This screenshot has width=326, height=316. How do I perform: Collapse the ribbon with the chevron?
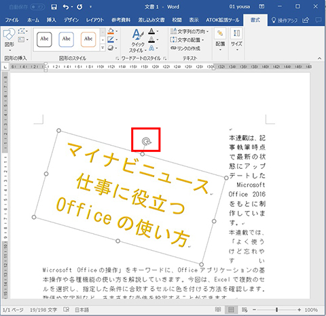click(x=319, y=58)
